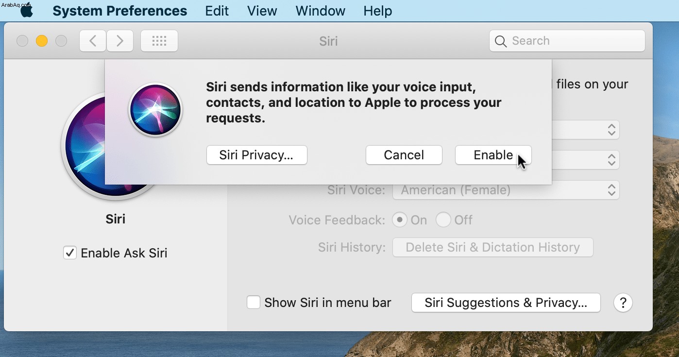Click the Voice Feedback: label
This screenshot has height=357, width=679.
coord(337,220)
